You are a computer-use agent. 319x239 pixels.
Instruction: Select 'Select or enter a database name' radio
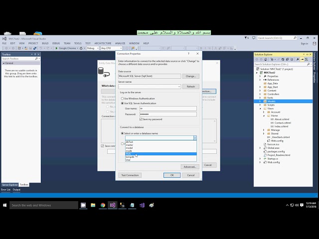point(122,133)
